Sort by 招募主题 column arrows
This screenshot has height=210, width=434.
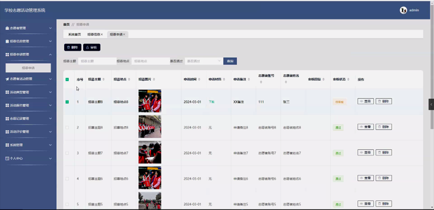pos(103,79)
